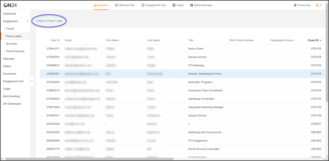The image size is (329, 161).
Task: Open the Community link
Action: coord(302,5)
